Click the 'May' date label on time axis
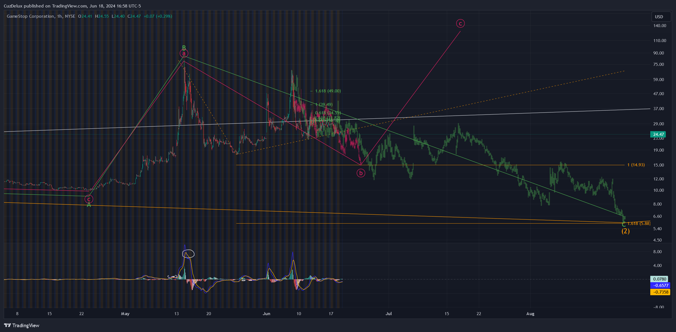This screenshot has height=332, width=676. [125, 313]
